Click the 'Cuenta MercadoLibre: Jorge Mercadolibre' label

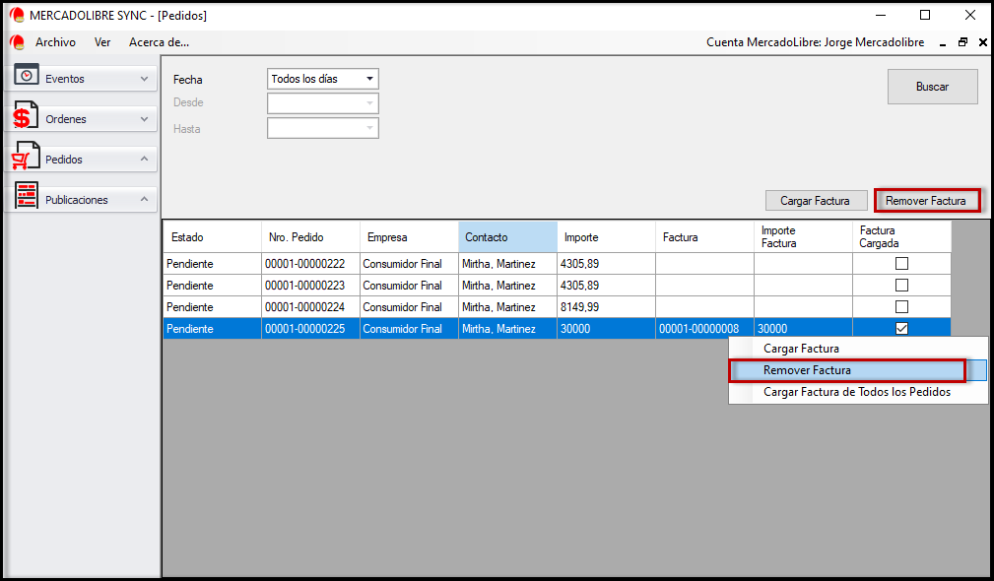click(816, 42)
